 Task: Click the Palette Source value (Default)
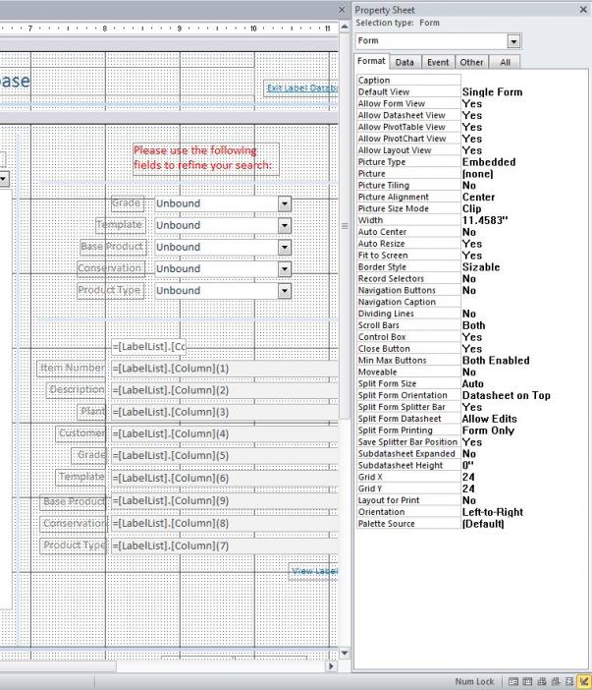(x=483, y=524)
